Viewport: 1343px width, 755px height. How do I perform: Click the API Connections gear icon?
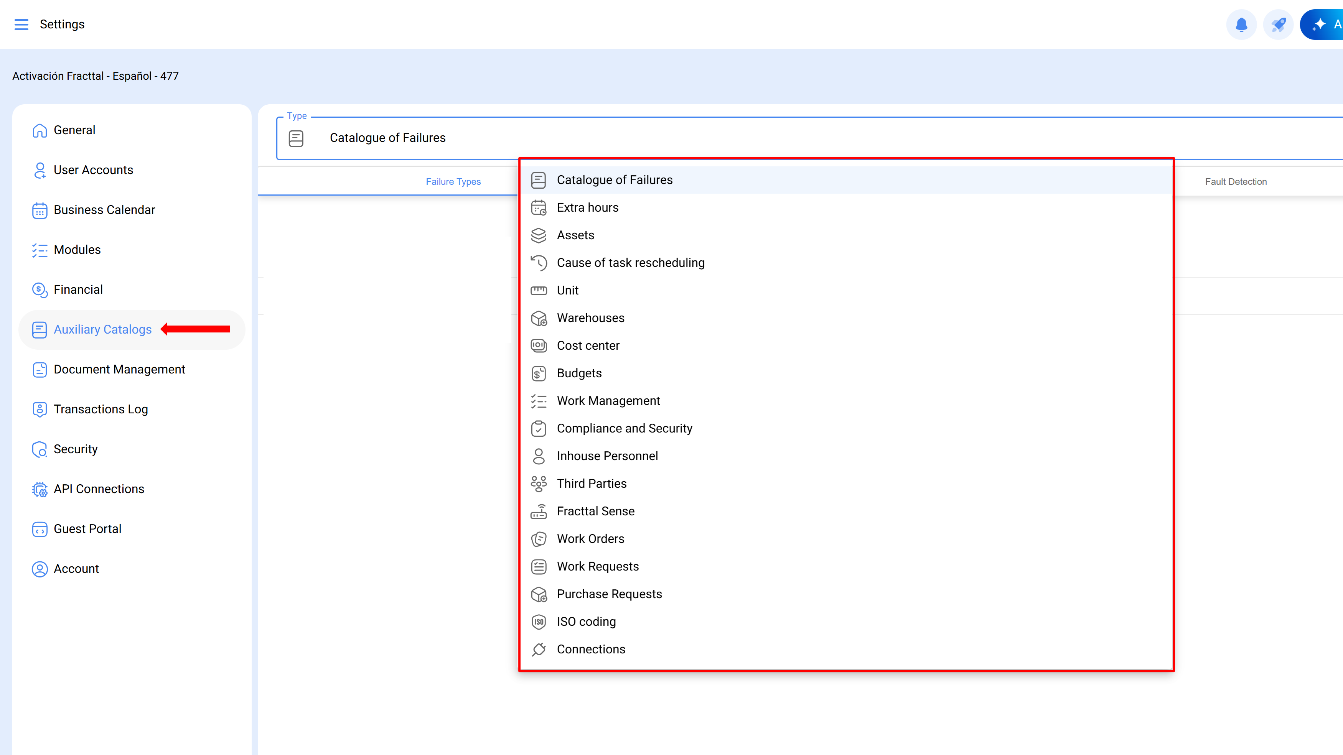(40, 489)
